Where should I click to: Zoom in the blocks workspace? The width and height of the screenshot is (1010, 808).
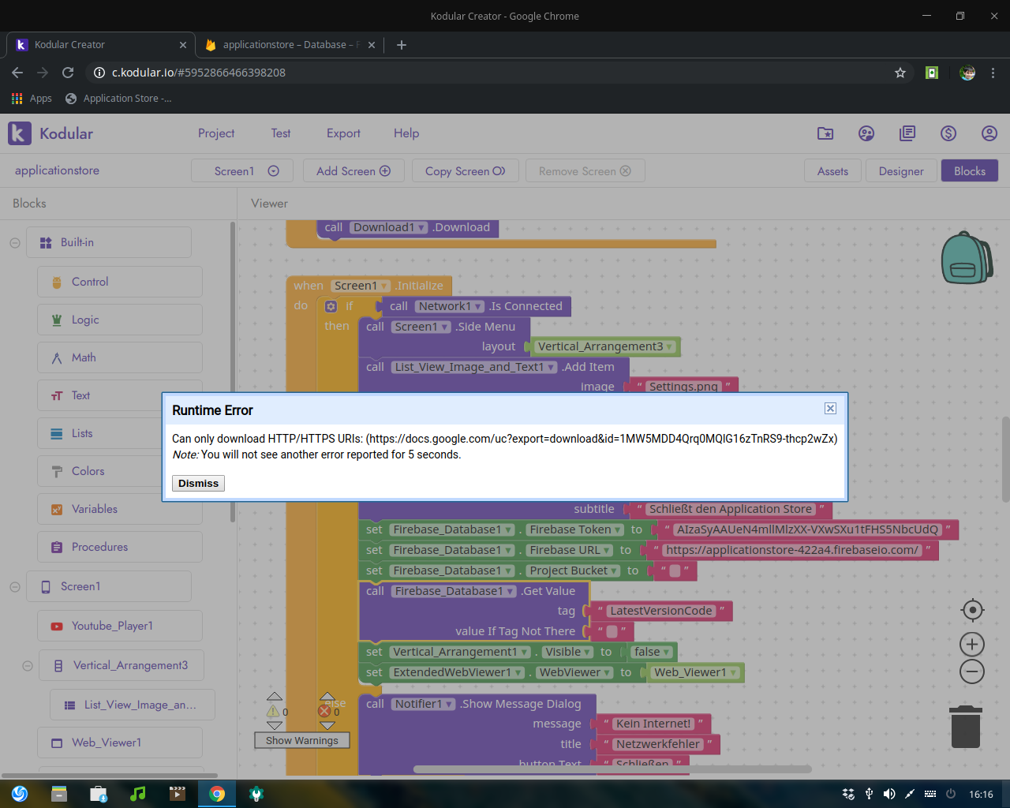[x=972, y=645]
